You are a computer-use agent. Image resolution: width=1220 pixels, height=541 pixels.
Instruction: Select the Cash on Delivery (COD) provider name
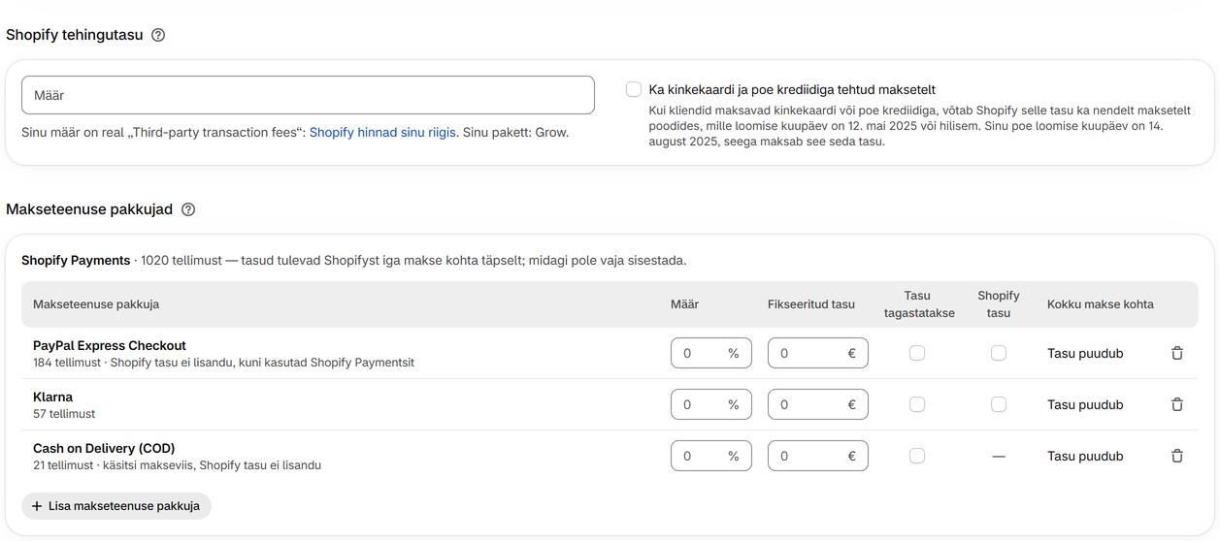click(104, 448)
